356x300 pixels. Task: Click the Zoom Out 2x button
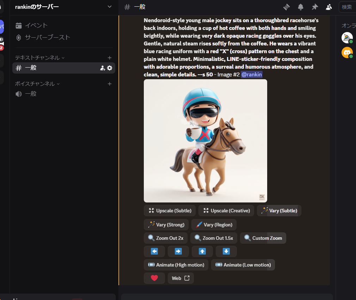tap(166, 238)
